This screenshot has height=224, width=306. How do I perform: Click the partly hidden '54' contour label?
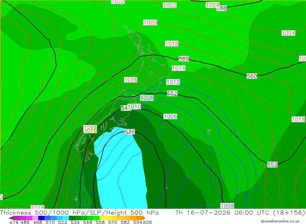pyautogui.click(x=124, y=108)
